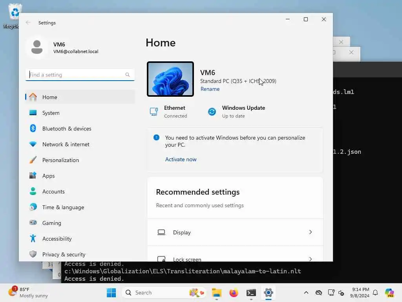Expand the Lock screen chevron arrow
The image size is (402, 302).
pos(311,259)
